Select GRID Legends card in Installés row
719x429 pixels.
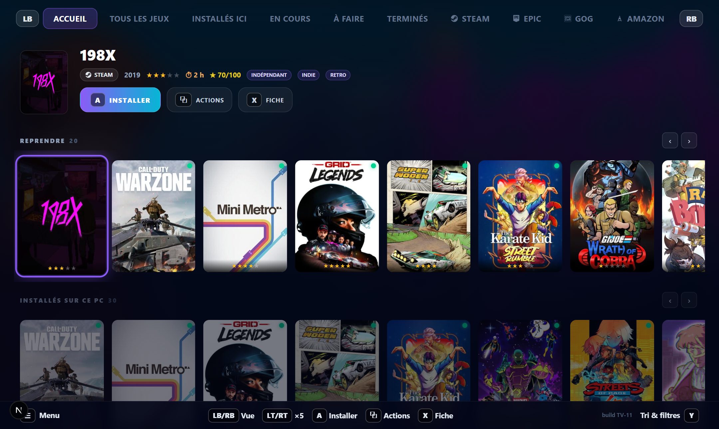[245, 360]
